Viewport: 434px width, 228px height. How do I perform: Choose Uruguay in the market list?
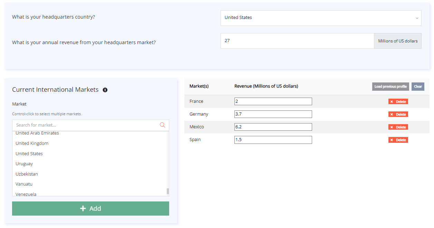24,164
